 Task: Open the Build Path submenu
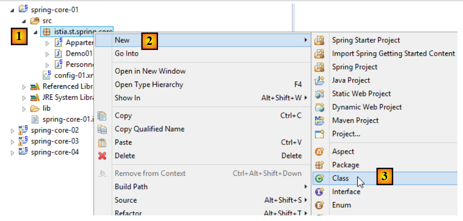(x=131, y=187)
